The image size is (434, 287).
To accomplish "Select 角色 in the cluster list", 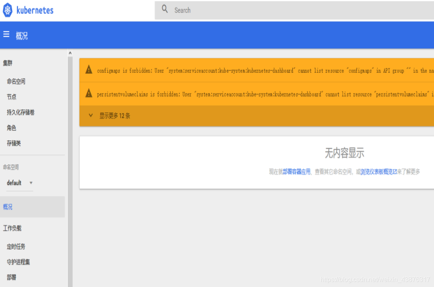I will [11, 128].
